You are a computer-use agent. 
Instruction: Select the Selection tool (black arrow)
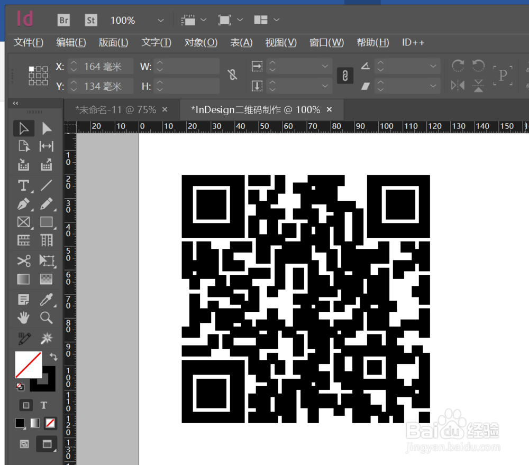24,128
